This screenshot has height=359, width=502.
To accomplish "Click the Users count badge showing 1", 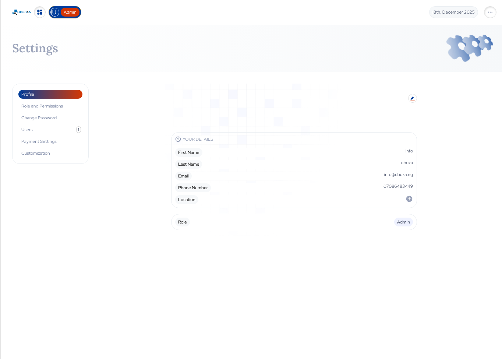I will point(78,130).
